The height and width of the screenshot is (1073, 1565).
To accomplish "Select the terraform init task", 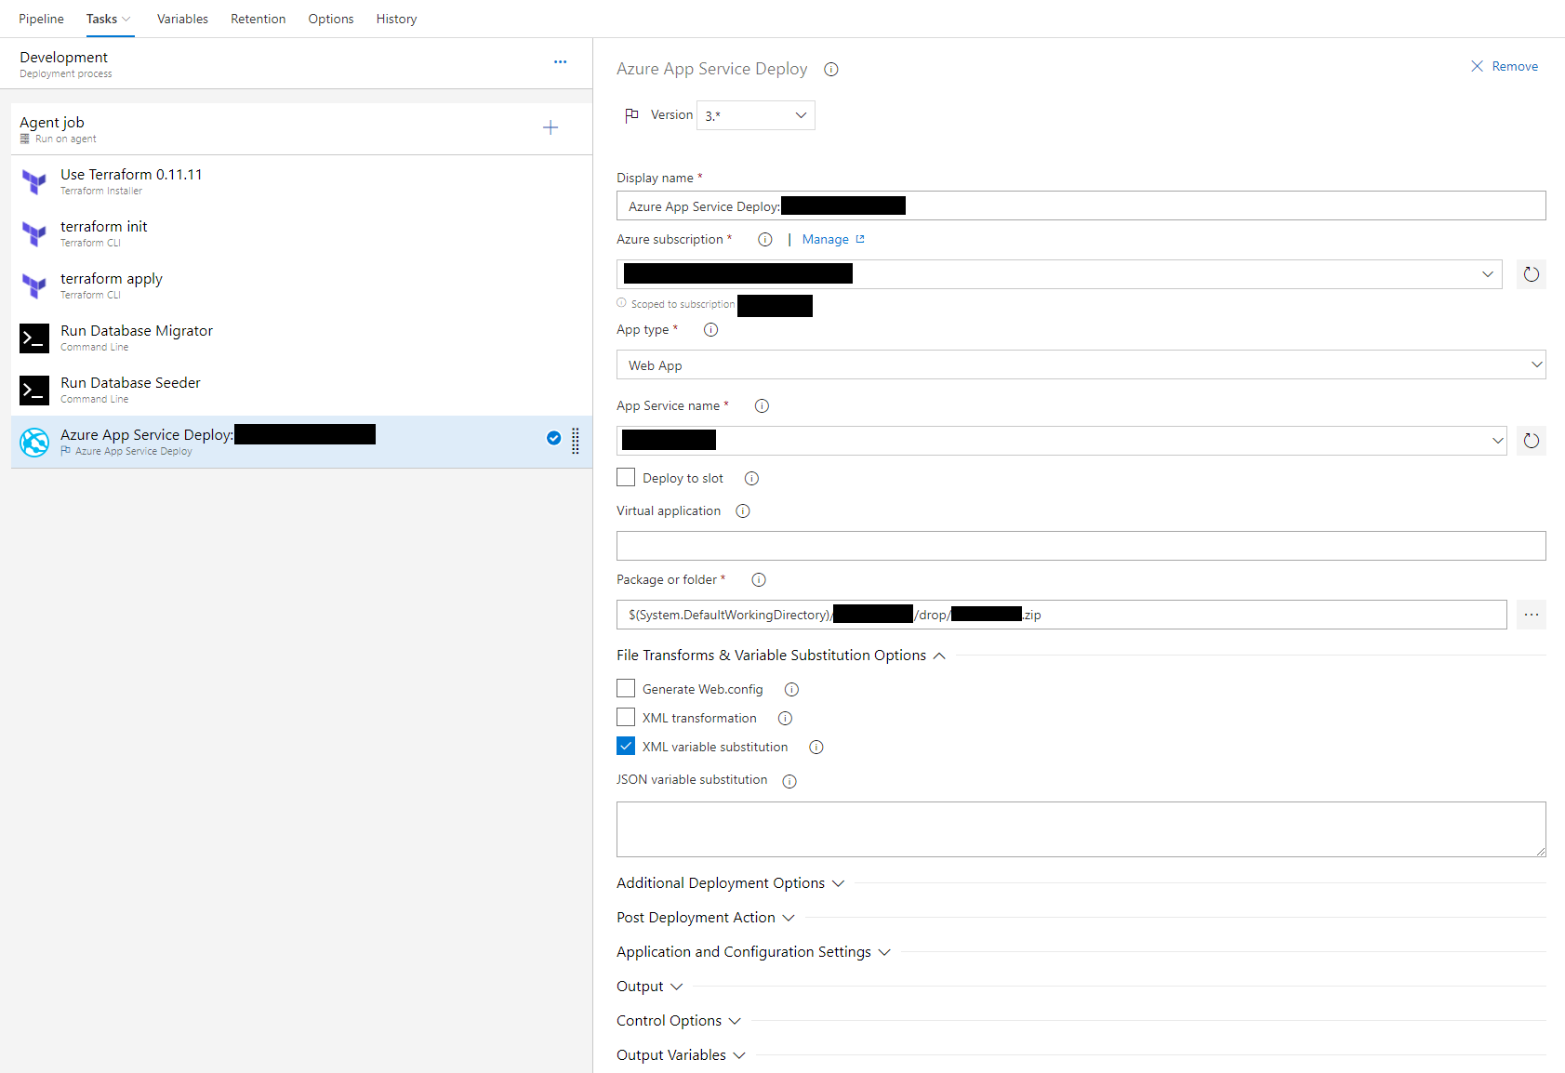I will pos(301,233).
